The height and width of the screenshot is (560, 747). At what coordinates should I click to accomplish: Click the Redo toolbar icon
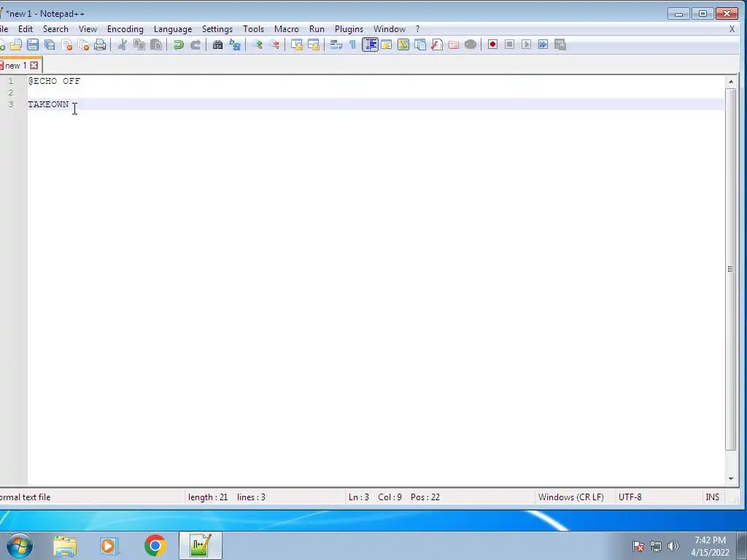196,44
